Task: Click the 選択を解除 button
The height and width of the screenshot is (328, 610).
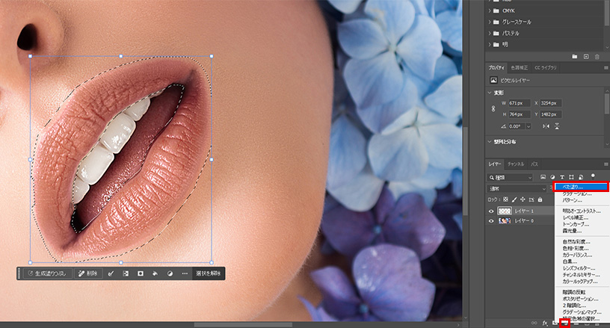Action: (x=209, y=274)
